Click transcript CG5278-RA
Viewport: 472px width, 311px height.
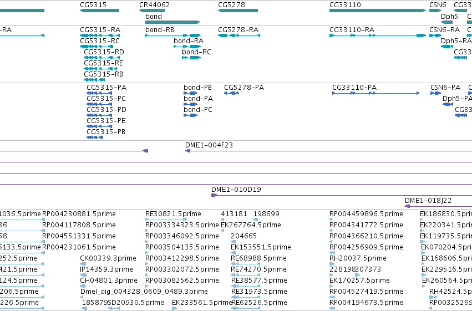239,35
